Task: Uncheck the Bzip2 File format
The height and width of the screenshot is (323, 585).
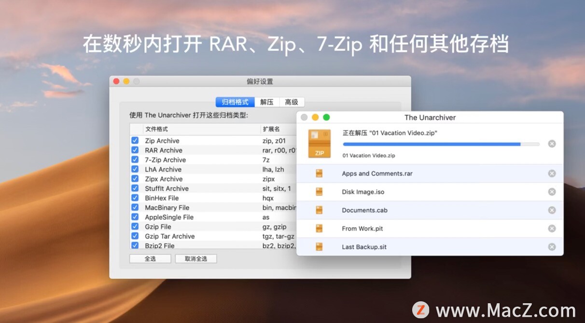Action: point(135,246)
